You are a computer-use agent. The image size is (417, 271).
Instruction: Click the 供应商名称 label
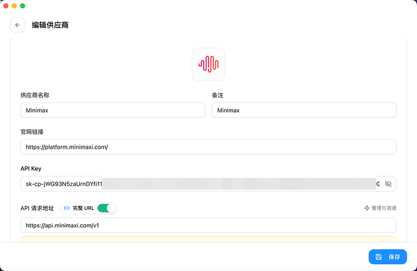35,96
